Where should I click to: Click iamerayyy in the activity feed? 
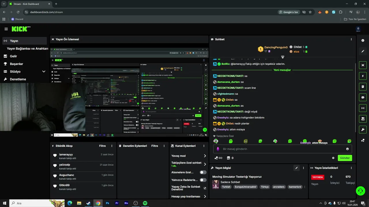pos(66,154)
